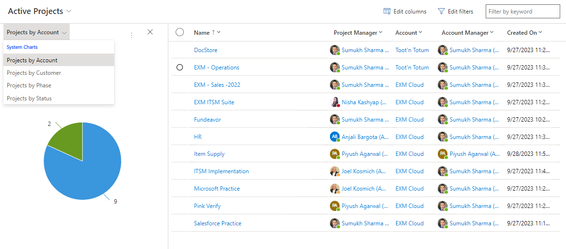Click Nisha Kashyap's avatar in EXM ITSM Suite row
The height and width of the screenshot is (249, 566).
coord(335,102)
